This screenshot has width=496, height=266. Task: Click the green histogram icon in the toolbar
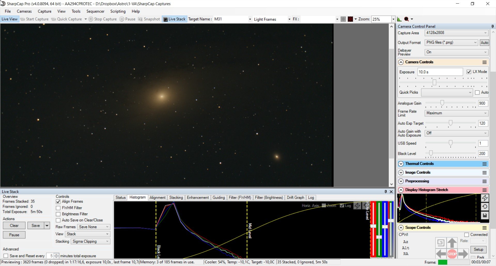tap(399, 19)
